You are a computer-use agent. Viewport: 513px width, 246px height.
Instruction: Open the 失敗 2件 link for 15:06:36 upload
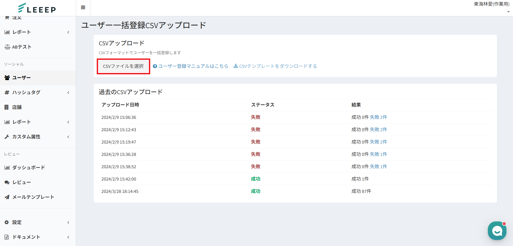pyautogui.click(x=378, y=117)
